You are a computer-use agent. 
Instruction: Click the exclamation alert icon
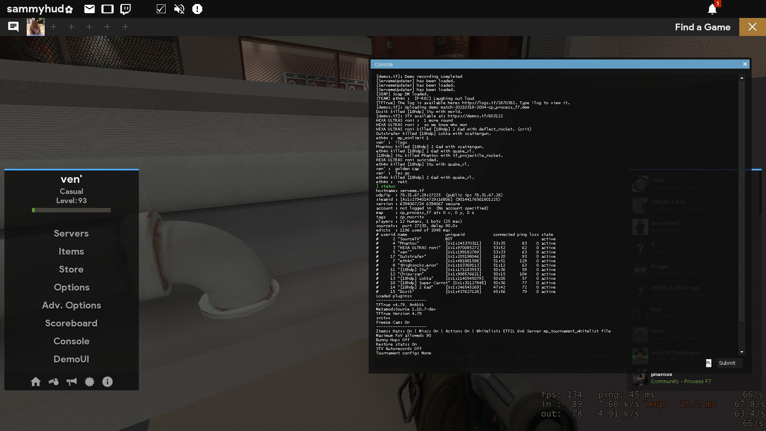coord(197,9)
